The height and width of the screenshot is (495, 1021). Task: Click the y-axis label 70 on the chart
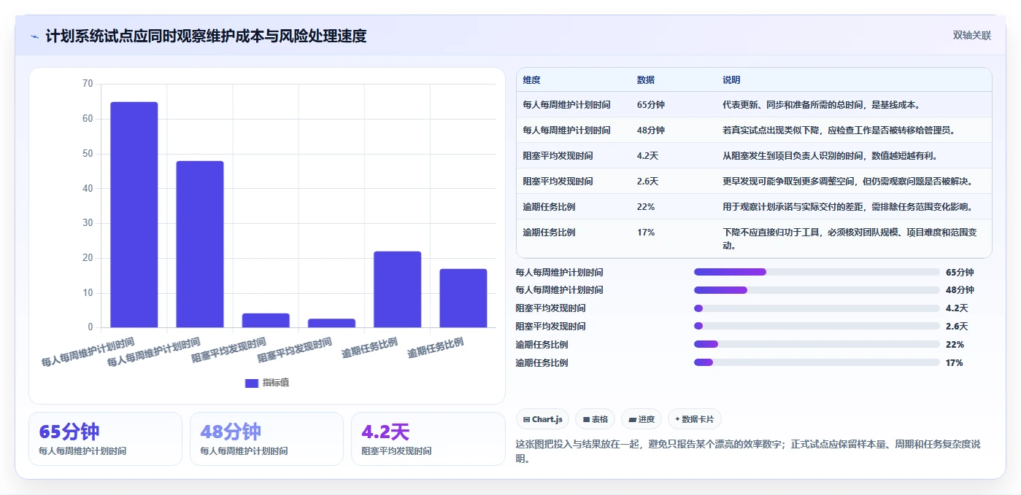point(88,84)
